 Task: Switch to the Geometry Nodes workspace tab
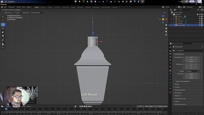106,7
